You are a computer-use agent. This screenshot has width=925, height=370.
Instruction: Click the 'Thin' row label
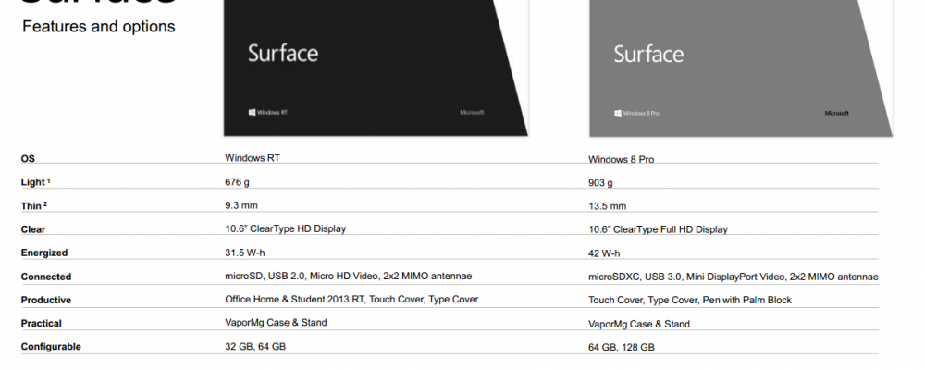[x=33, y=206]
